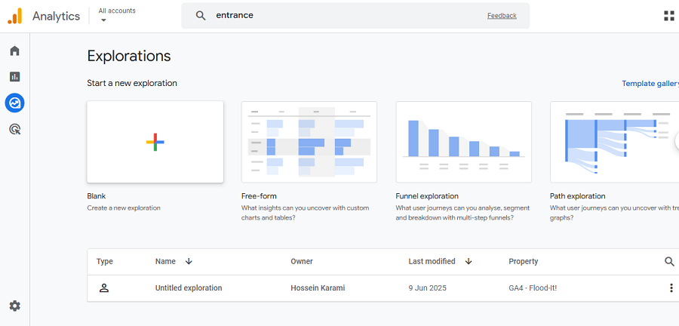The height and width of the screenshot is (326, 679).
Task: Click the magnifier icon in search bar
Action: [201, 16]
